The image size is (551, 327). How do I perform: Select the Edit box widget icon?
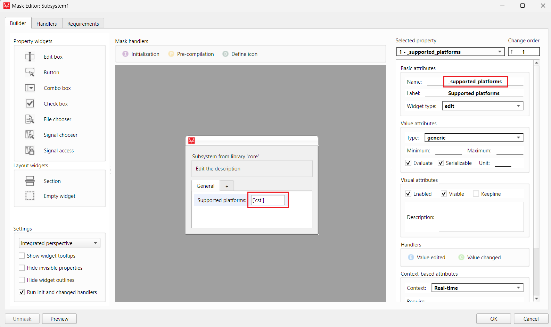(x=30, y=57)
